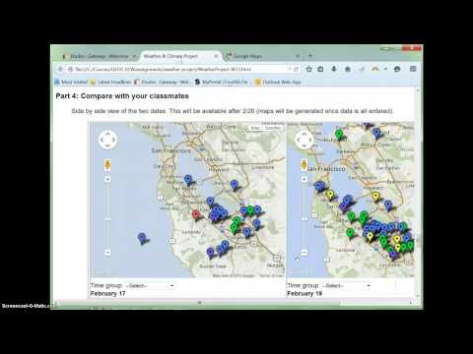The width and height of the screenshot is (473, 354).
Task: Click the ocean marker on the left map
Action: [142, 238]
